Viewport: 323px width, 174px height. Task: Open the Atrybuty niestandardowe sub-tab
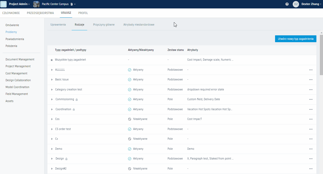139,25
